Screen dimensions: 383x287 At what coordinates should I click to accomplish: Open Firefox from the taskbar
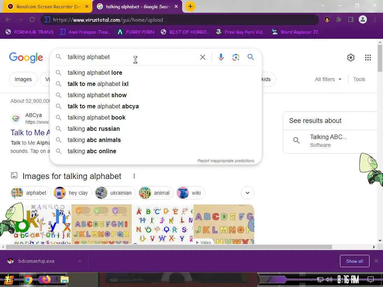pos(46,280)
